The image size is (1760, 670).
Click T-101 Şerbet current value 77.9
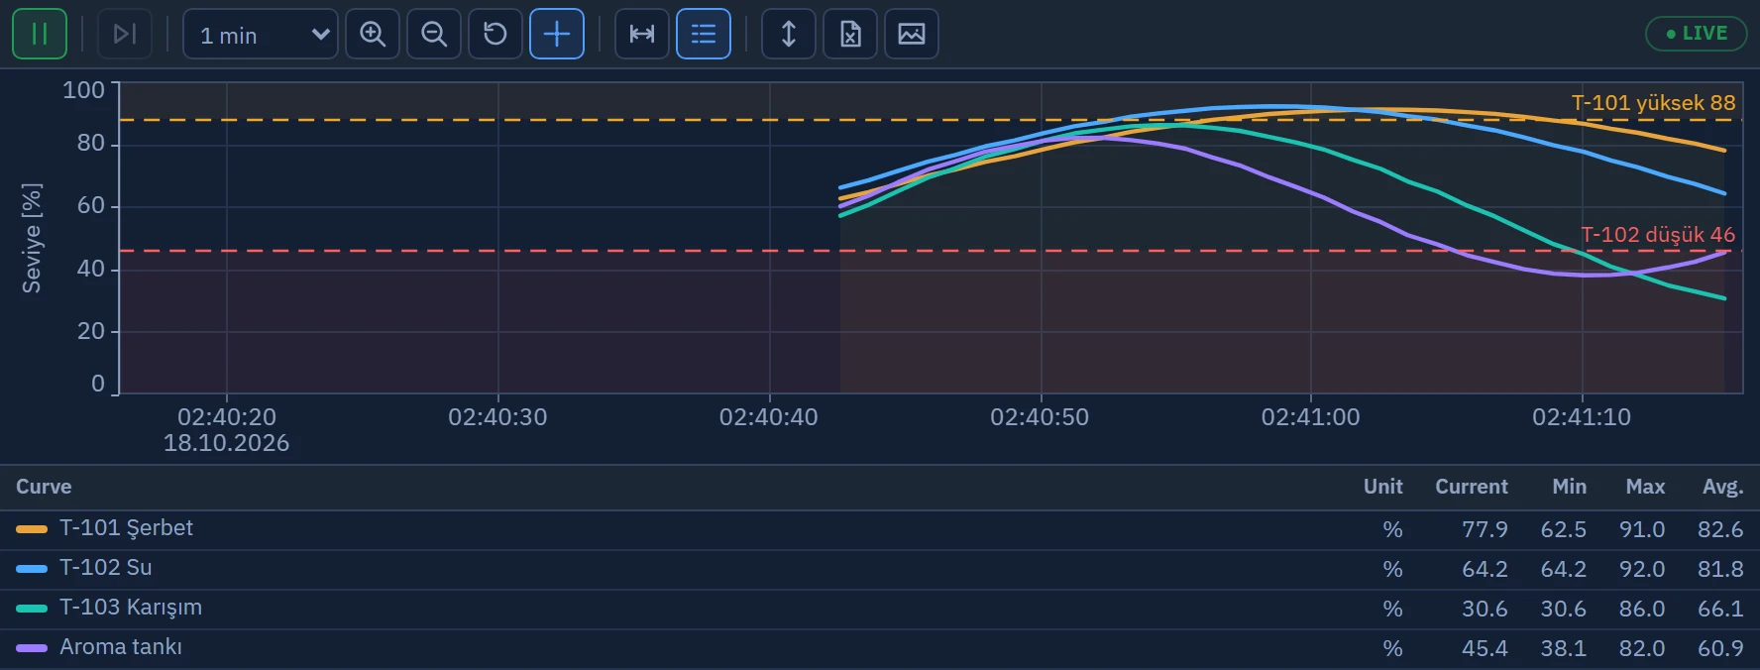click(x=1485, y=529)
